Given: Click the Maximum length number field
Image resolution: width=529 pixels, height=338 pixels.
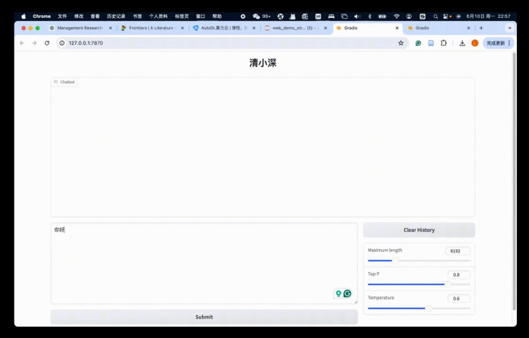Looking at the screenshot, I should click(x=456, y=251).
